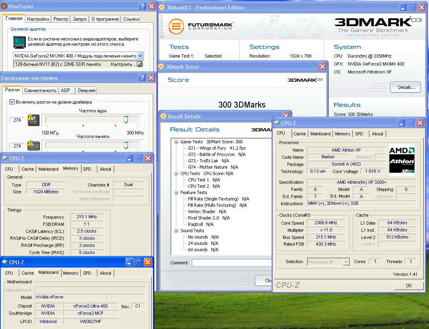This screenshot has width=429, height=329.
Task: Click the 3DMark03 orange title bar icon
Action: click(x=162, y=8)
